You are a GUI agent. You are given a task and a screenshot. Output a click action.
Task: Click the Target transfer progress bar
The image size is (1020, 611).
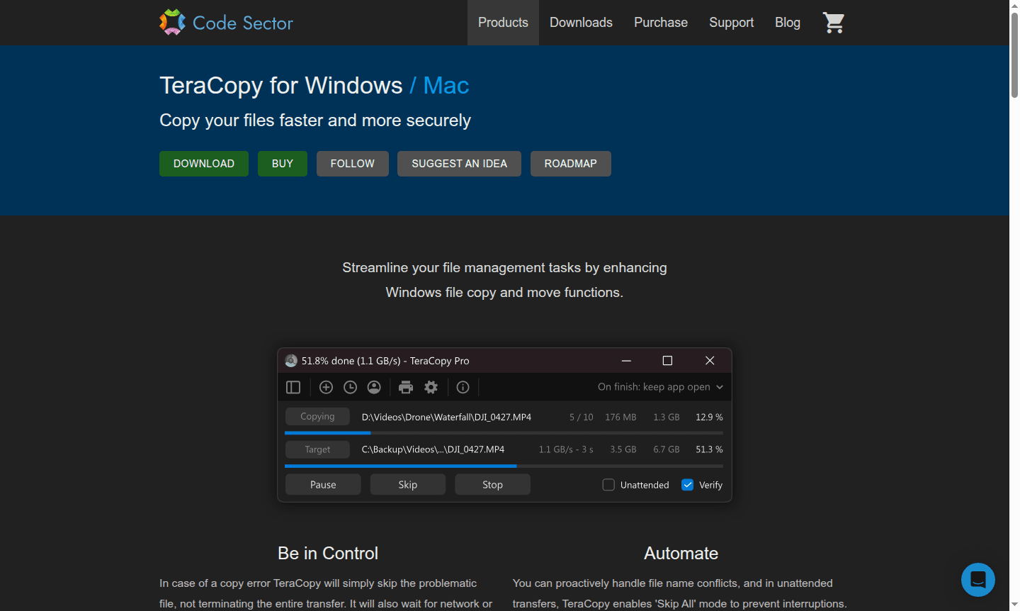pyautogui.click(x=504, y=466)
